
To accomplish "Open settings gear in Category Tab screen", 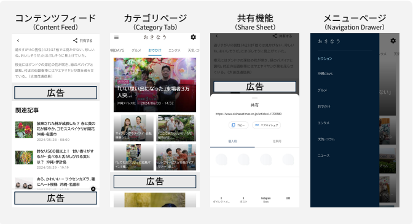I will (x=194, y=37).
